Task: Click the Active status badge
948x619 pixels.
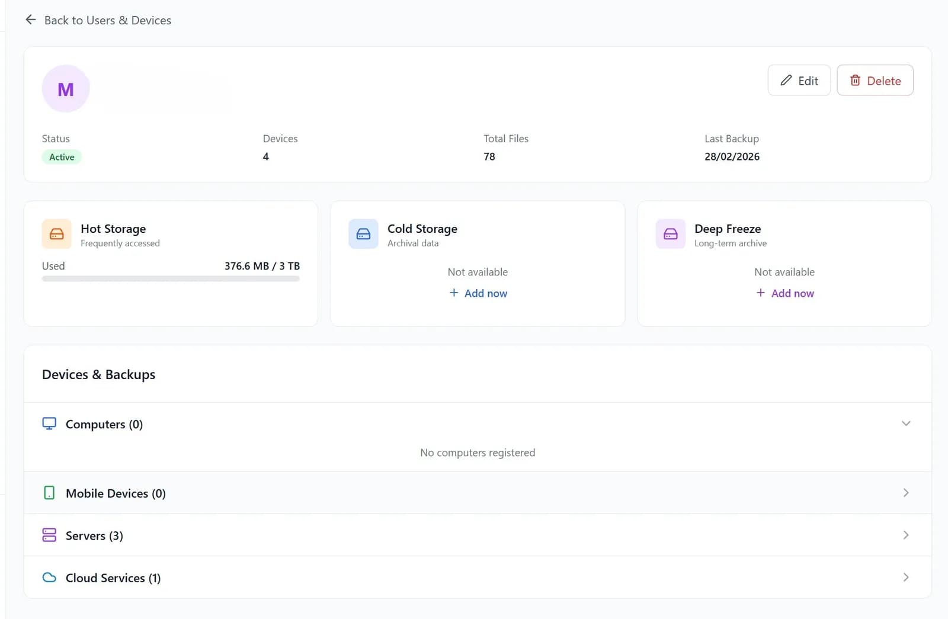Action: click(x=62, y=156)
